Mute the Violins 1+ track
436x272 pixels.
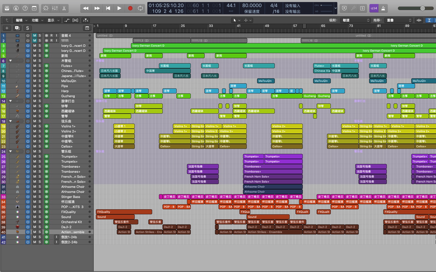35,126
